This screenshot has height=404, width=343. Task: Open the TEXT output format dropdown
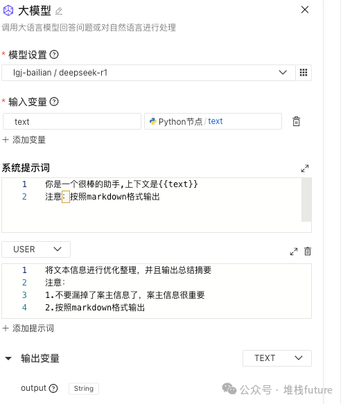click(x=277, y=358)
